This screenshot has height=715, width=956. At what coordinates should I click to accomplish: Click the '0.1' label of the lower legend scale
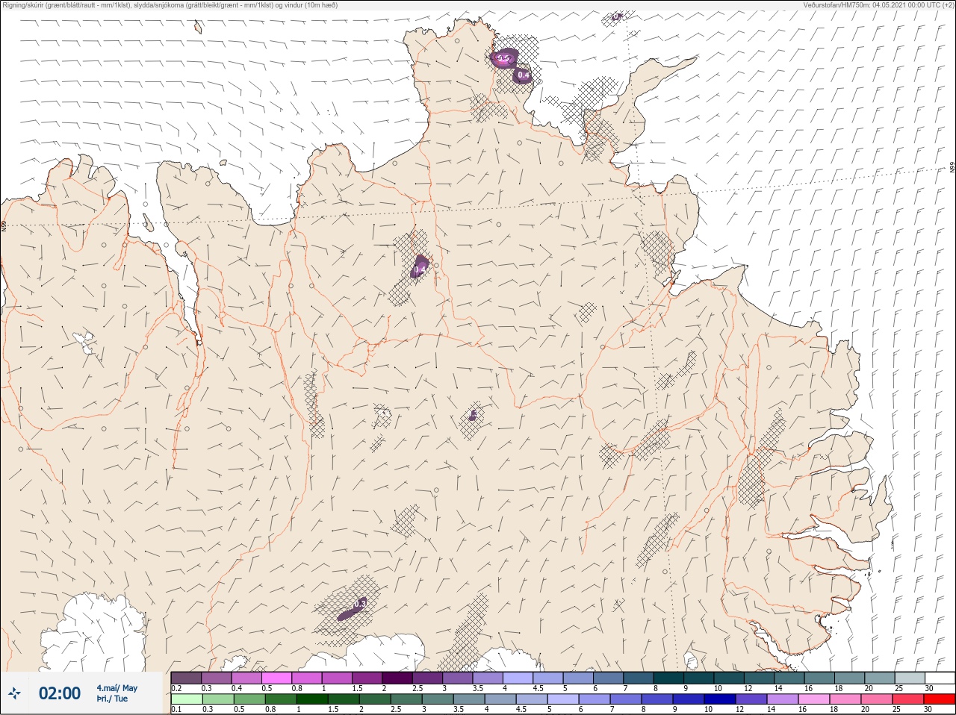point(176,710)
